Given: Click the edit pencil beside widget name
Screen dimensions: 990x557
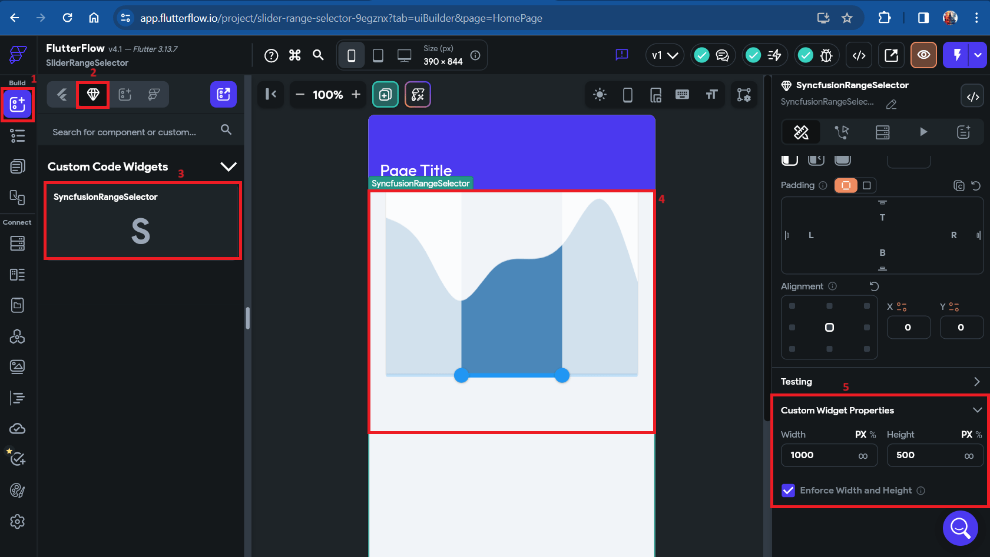Looking at the screenshot, I should pos(892,104).
